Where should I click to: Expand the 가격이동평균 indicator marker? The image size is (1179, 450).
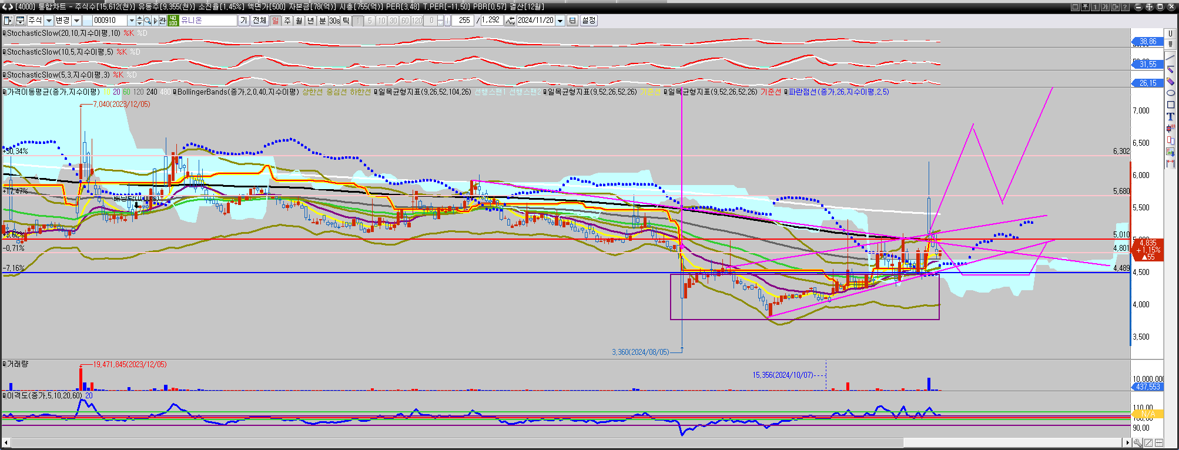(x=4, y=92)
